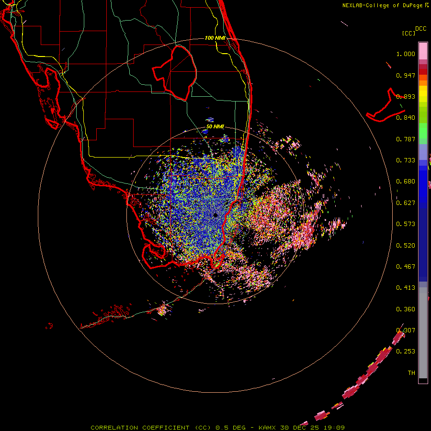Click the 0.253 scale value

point(406,352)
